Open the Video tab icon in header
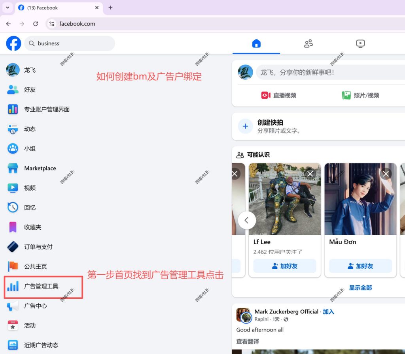The height and width of the screenshot is (354, 405). tap(360, 43)
